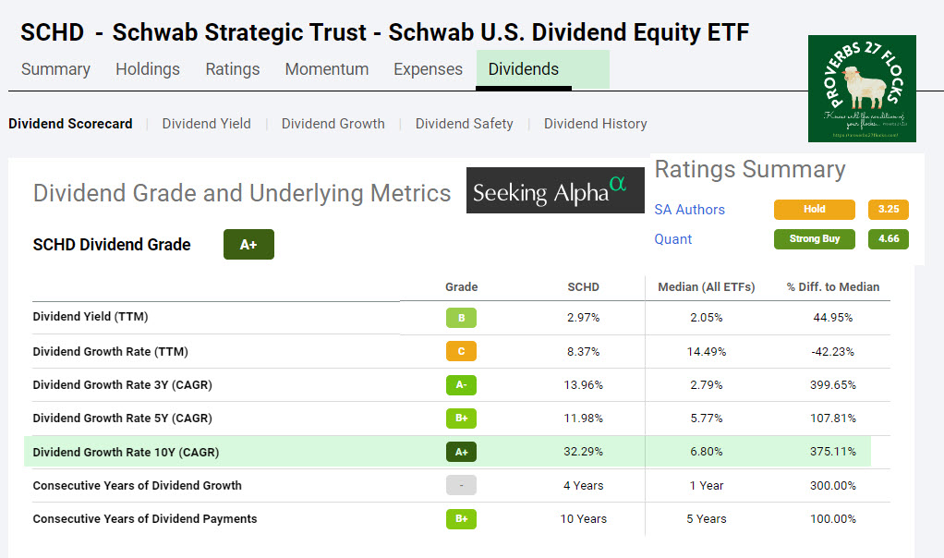Screen dimensions: 944x558
Task: Select the Expenses tab
Action: tap(428, 69)
